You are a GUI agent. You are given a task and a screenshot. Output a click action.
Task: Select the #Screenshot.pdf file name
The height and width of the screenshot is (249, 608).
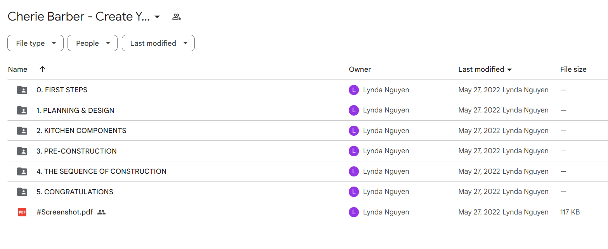point(65,212)
